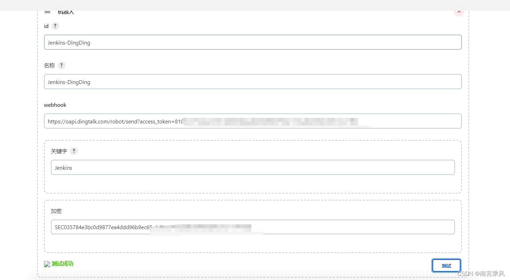Click the 测试 button
Viewport: 510px width, 280px height.
coord(446,265)
